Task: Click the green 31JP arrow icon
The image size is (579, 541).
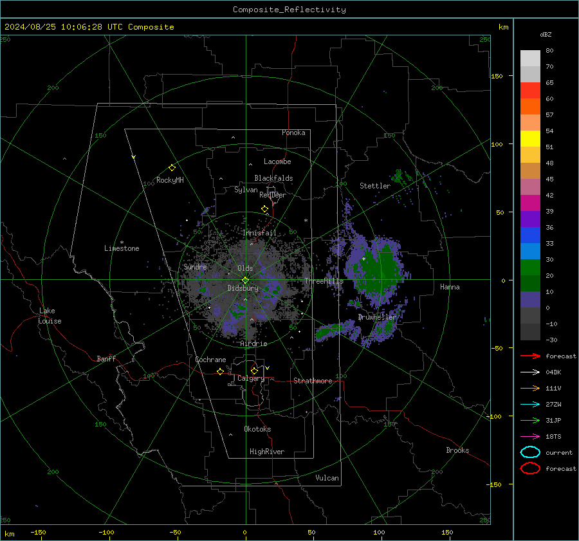Action: (x=530, y=420)
